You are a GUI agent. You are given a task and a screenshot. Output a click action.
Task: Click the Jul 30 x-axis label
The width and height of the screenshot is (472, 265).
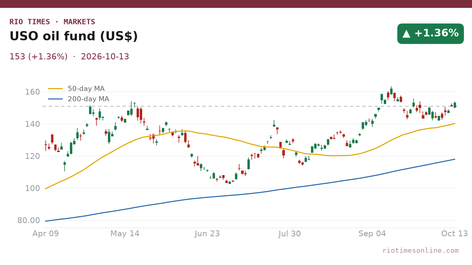[290, 234]
